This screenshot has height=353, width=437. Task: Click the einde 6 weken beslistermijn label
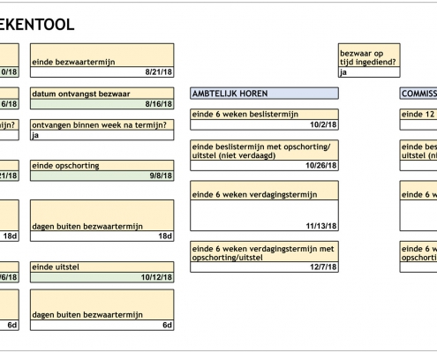click(x=245, y=114)
